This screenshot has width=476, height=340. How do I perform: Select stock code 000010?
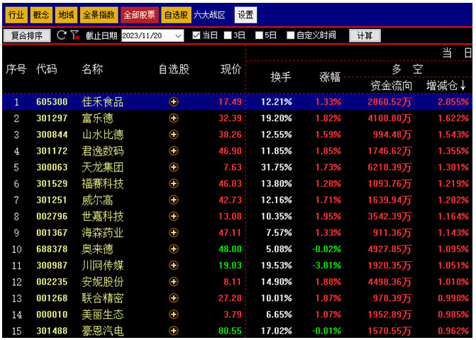[x=52, y=314]
